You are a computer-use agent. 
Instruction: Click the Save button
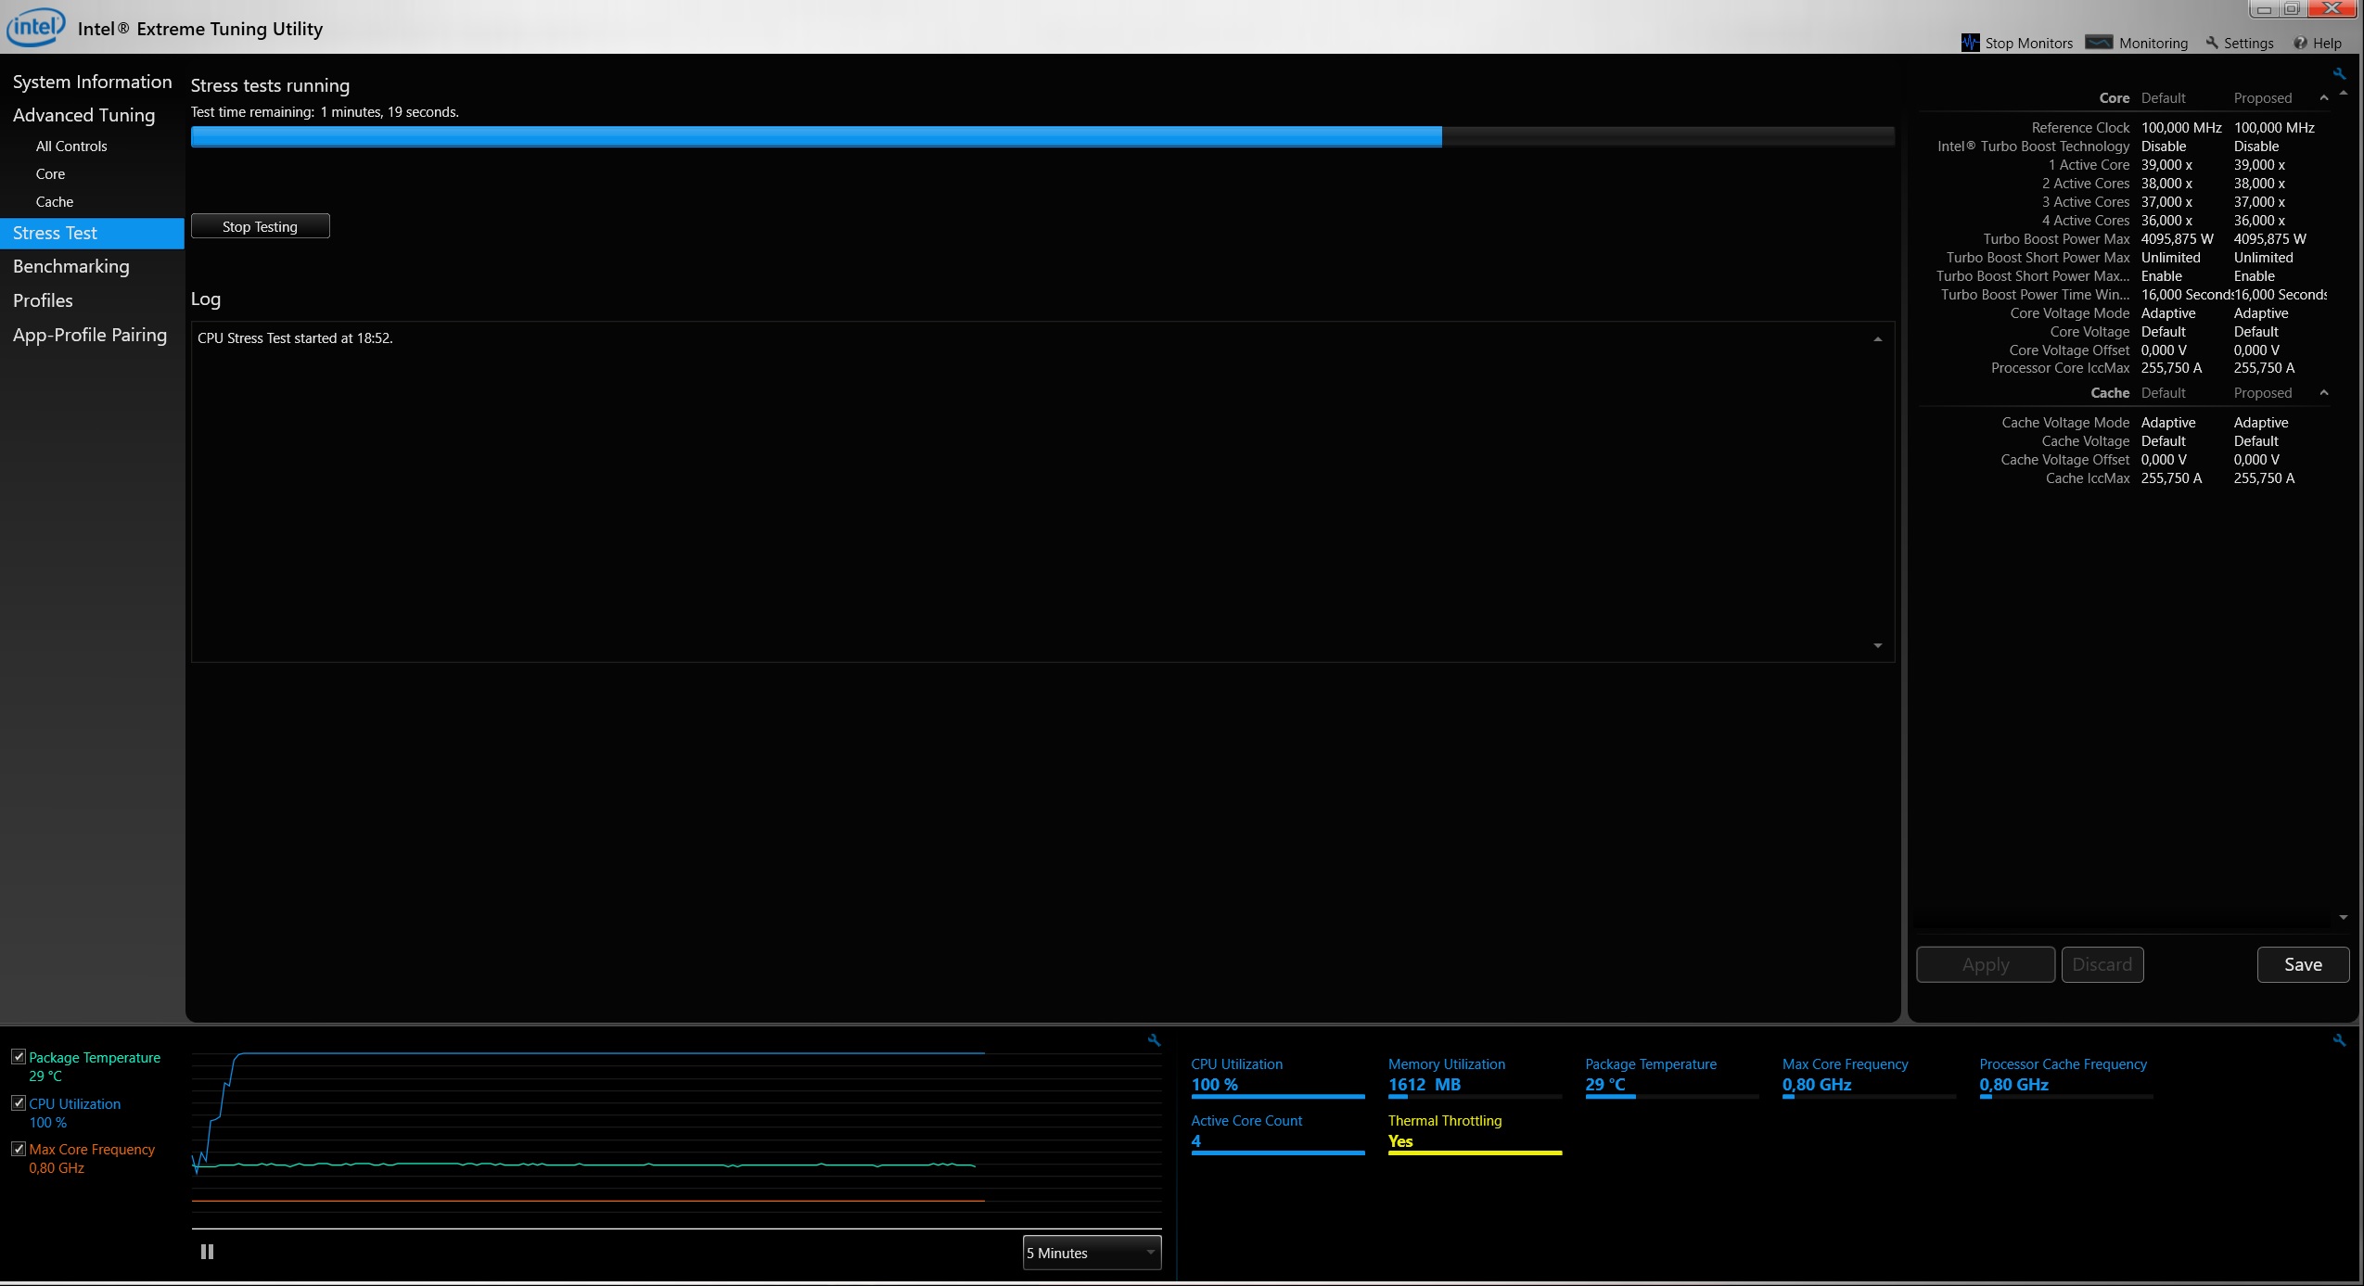[x=2302, y=964]
